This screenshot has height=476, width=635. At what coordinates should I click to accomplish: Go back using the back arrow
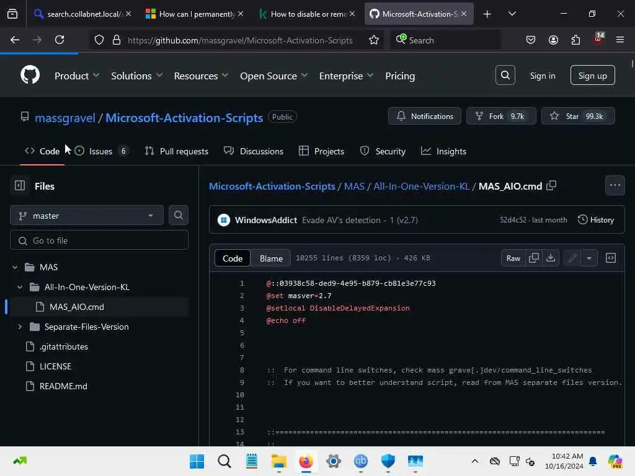tap(15, 40)
